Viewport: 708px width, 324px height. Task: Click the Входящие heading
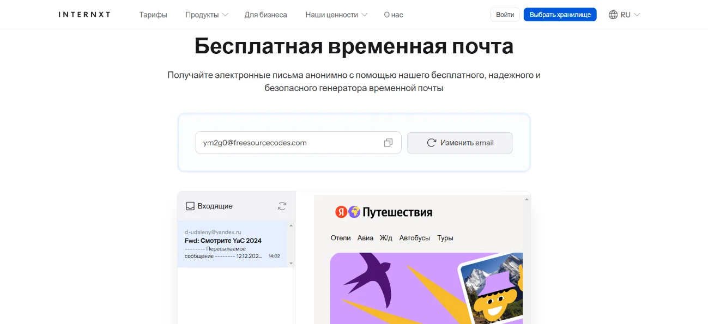tap(215, 206)
